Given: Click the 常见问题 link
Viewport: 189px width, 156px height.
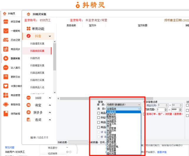Looking at the screenshot, I should (x=9, y=147).
